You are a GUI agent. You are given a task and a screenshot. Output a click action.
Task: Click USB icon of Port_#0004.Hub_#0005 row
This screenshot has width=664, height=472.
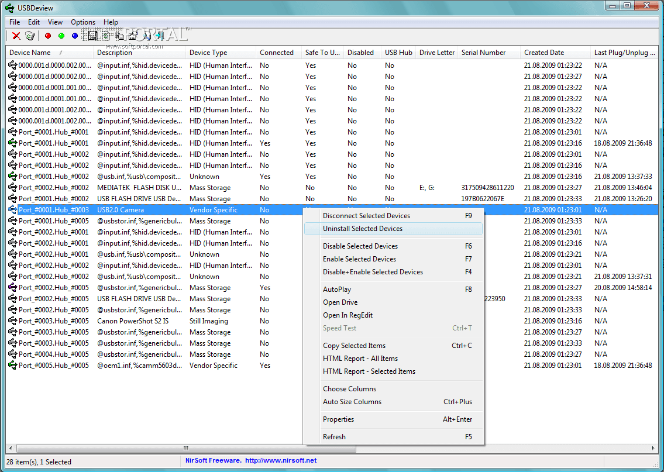tap(13, 354)
